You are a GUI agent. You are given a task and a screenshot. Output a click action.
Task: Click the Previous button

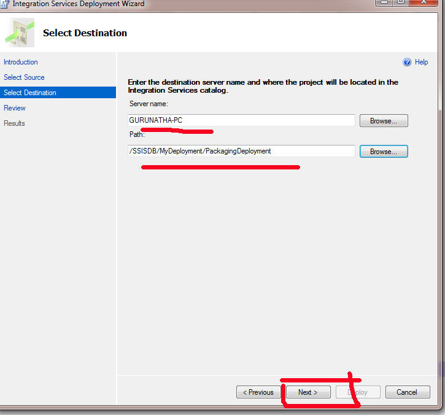click(258, 392)
